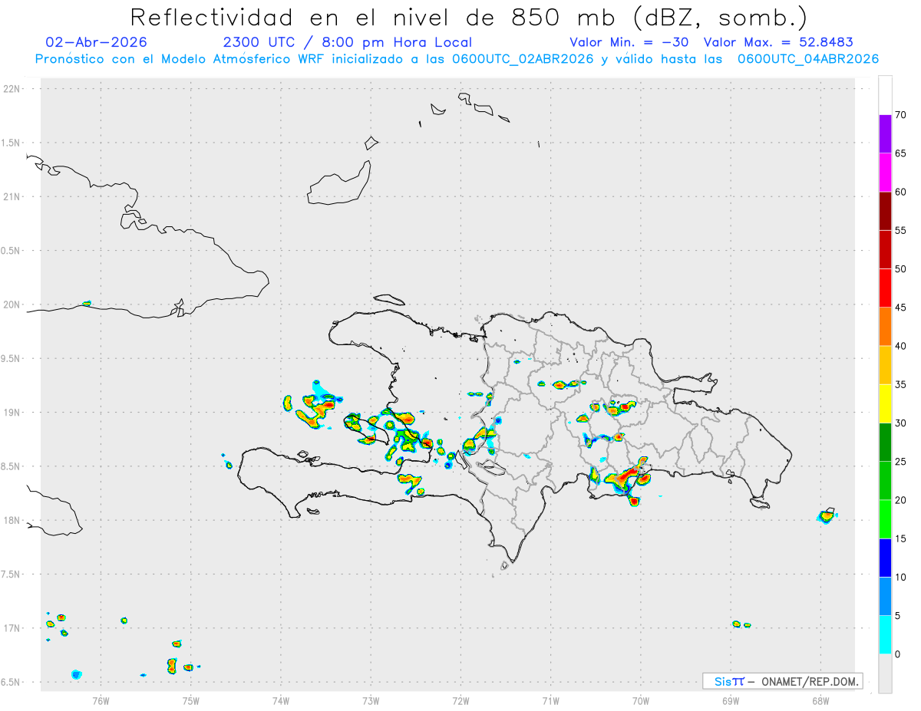Click the dark blue 10–15 dBZ legend segment
This screenshot has width=921, height=711.
tap(885, 558)
